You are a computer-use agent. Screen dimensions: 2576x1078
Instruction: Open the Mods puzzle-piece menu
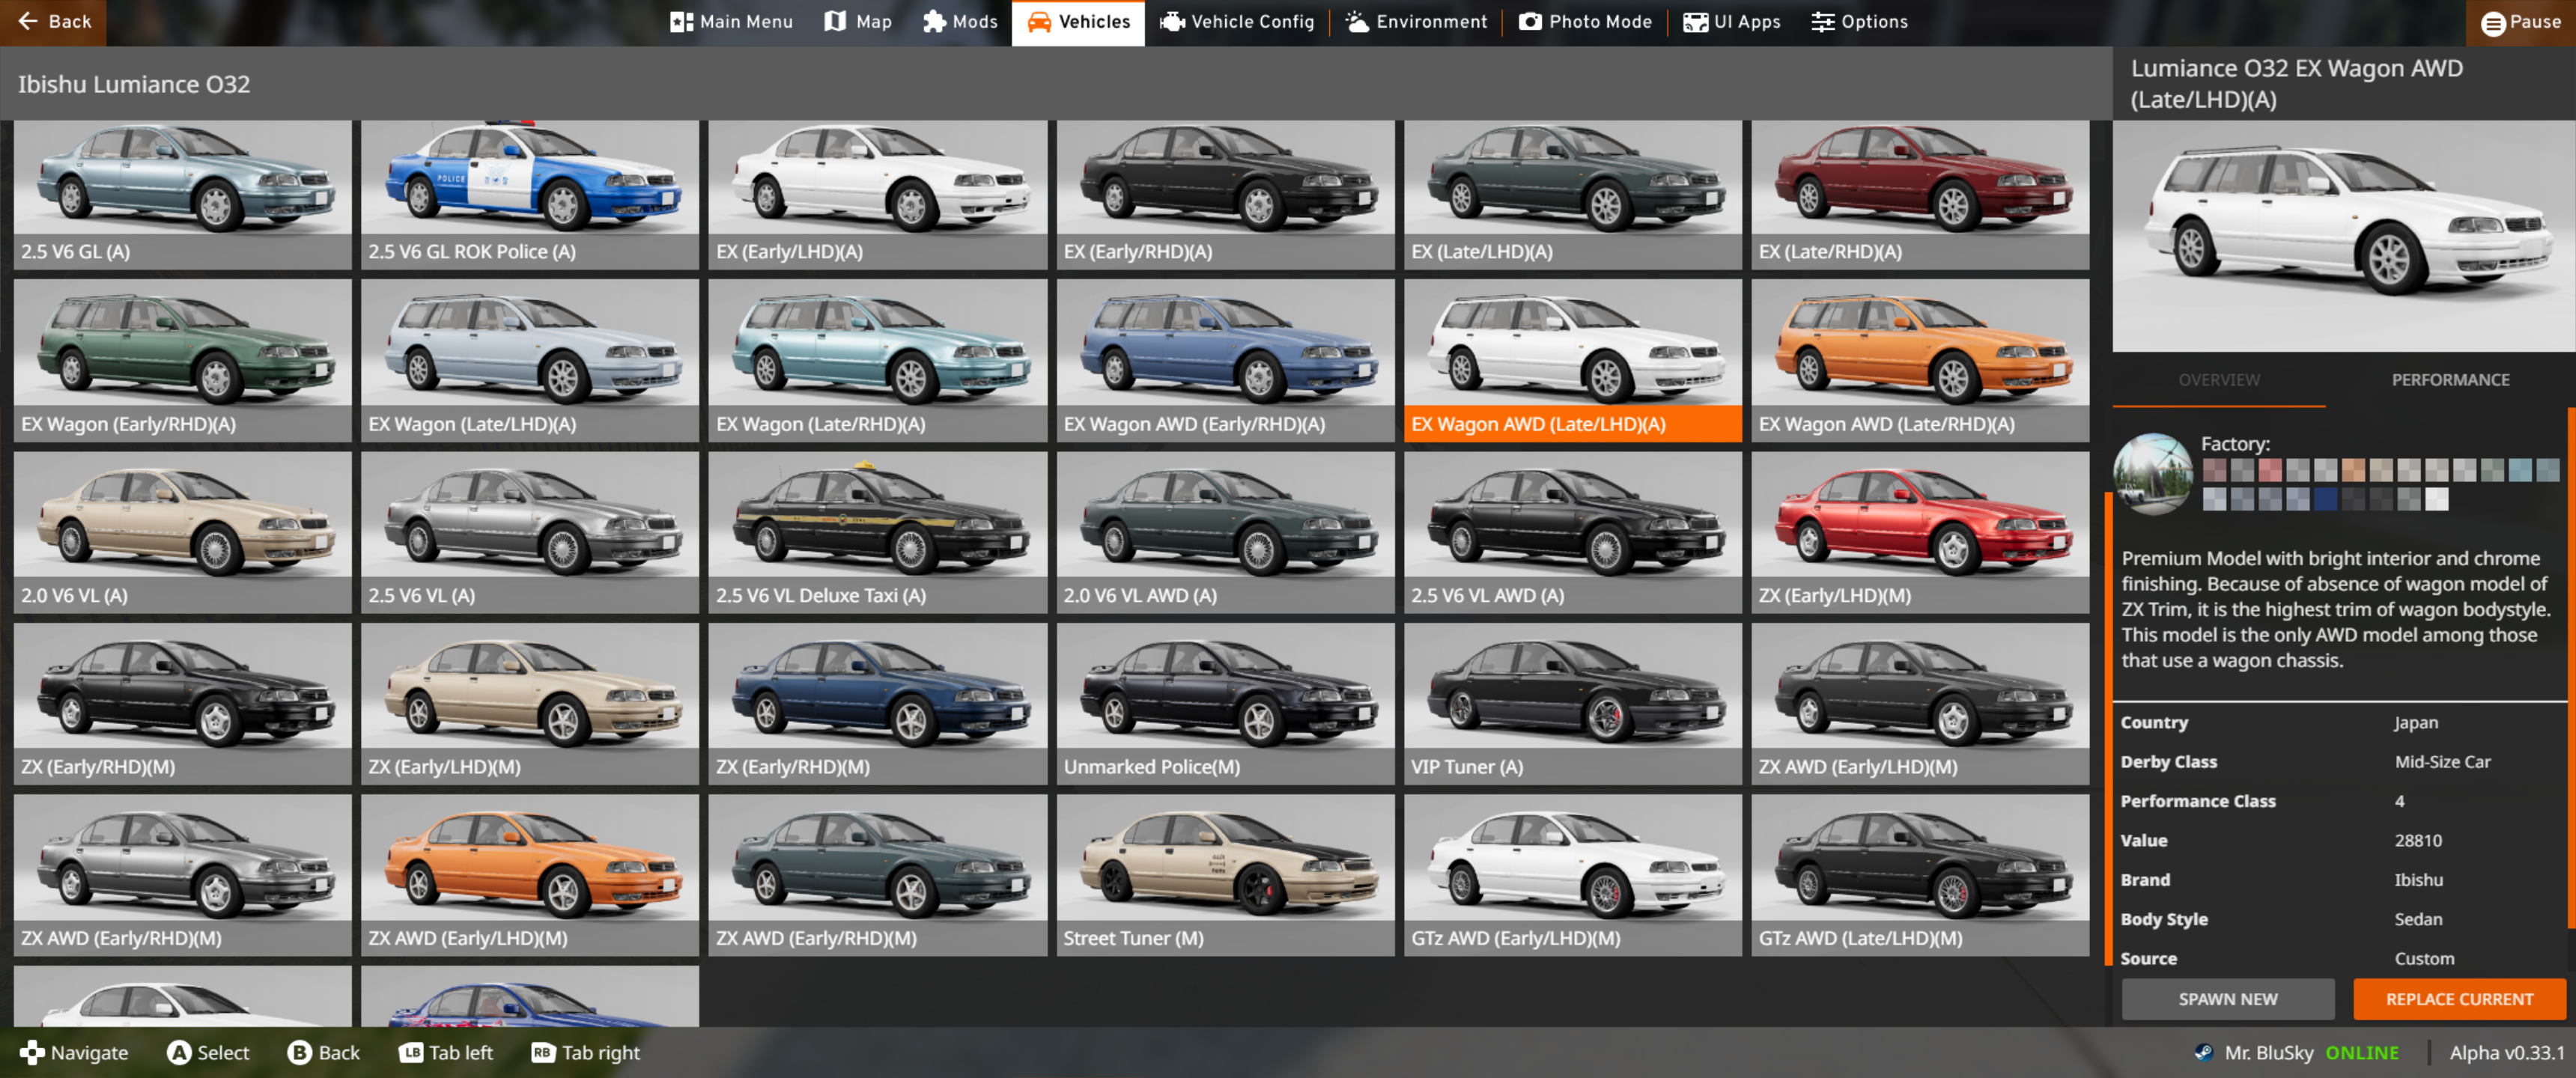pos(959,22)
